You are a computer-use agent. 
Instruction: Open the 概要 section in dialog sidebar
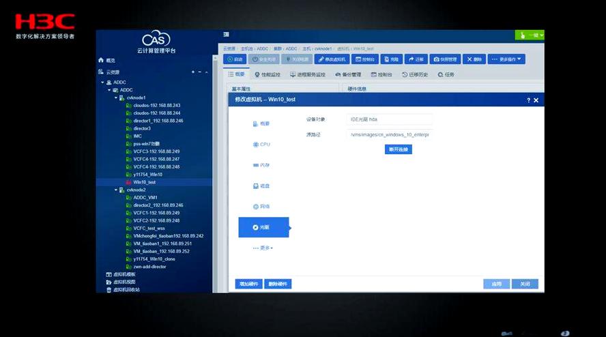click(x=262, y=123)
